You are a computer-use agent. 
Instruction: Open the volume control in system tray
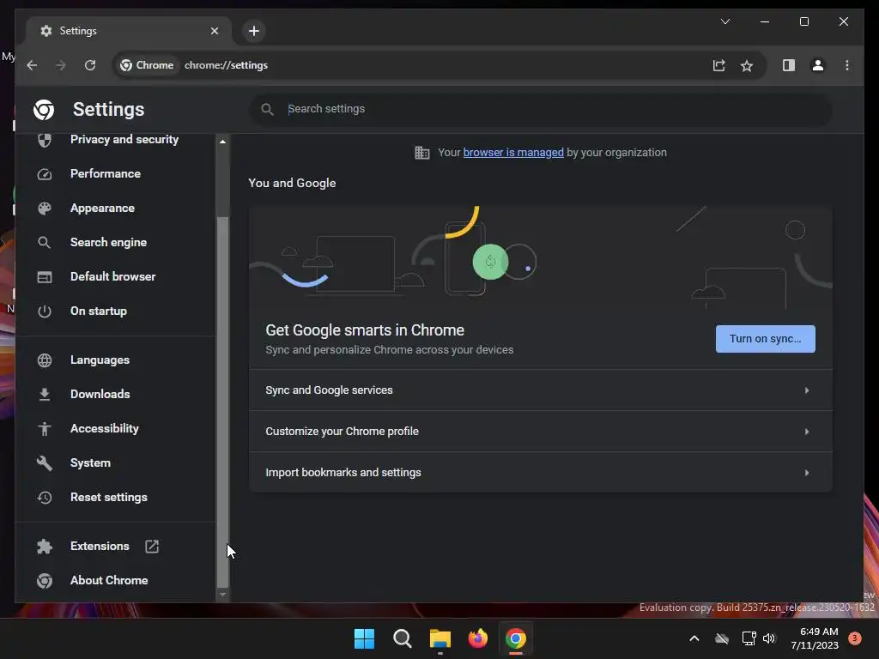pos(769,638)
